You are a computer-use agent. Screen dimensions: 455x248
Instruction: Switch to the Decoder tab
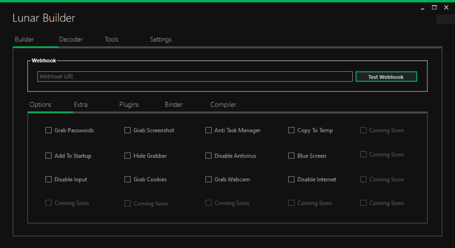(71, 39)
